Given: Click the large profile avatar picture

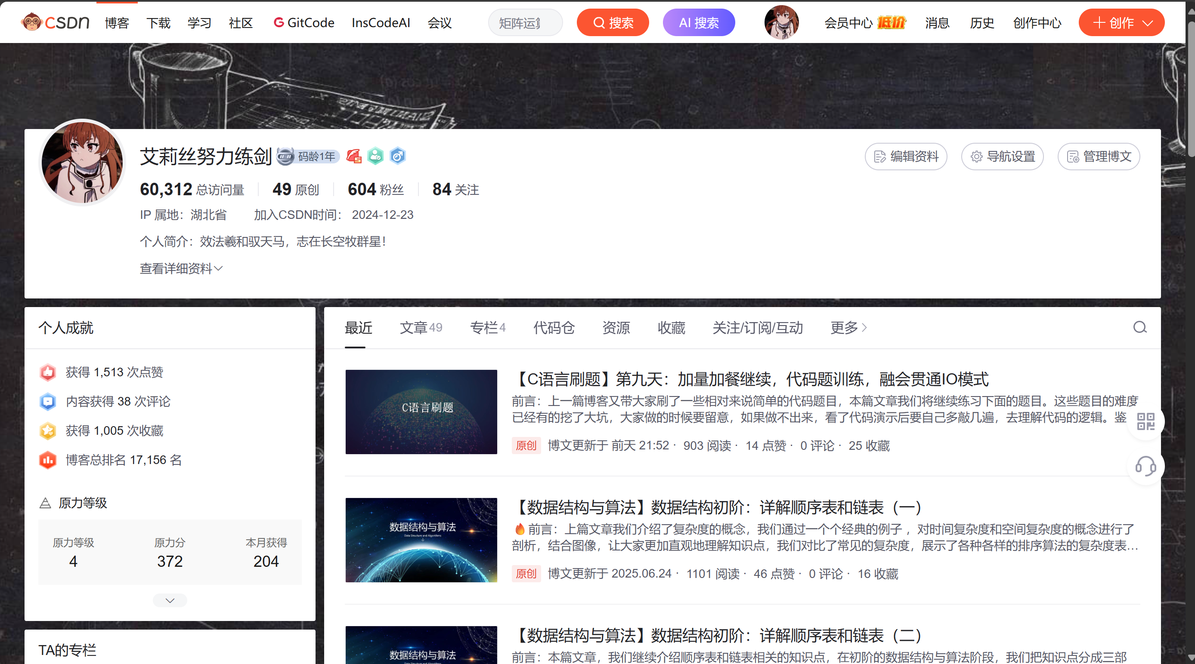Looking at the screenshot, I should point(83,162).
